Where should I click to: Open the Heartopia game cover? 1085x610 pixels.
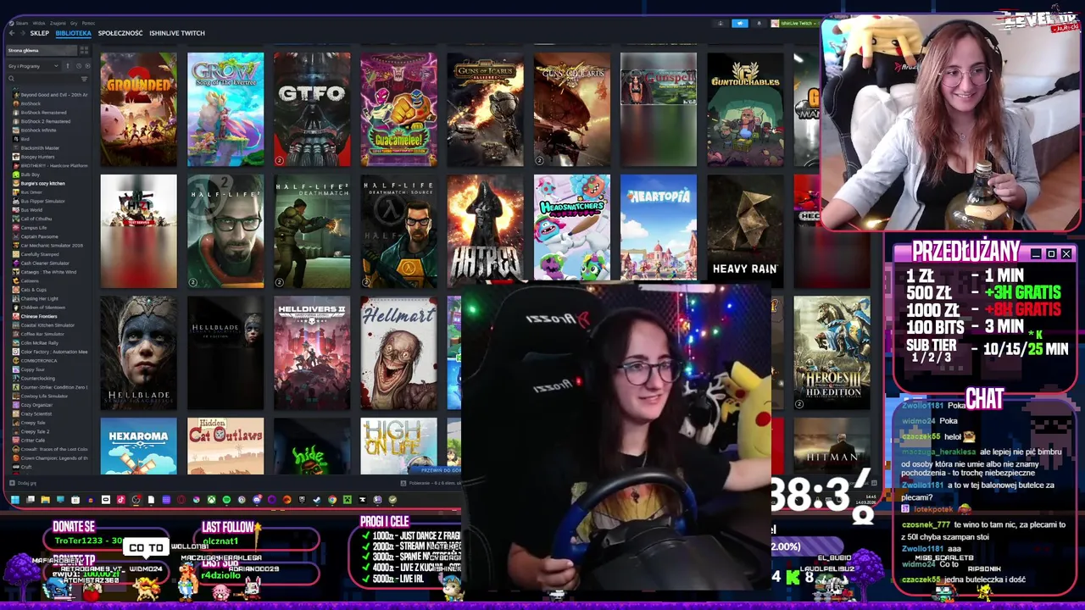(659, 228)
